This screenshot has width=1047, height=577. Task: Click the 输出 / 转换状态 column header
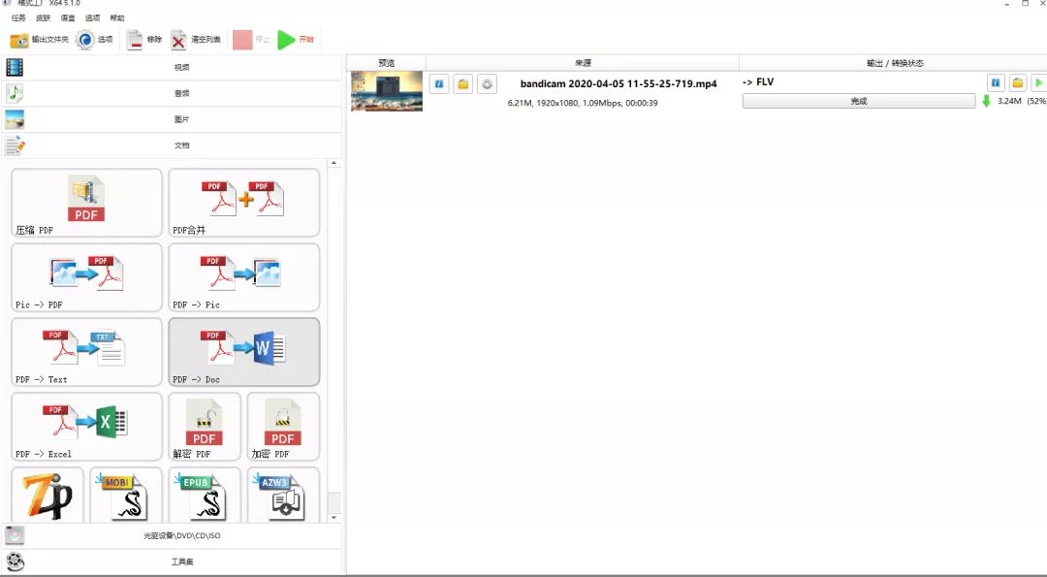click(x=894, y=63)
